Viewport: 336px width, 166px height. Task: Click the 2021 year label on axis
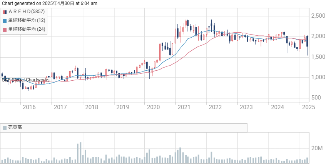tap(184, 107)
